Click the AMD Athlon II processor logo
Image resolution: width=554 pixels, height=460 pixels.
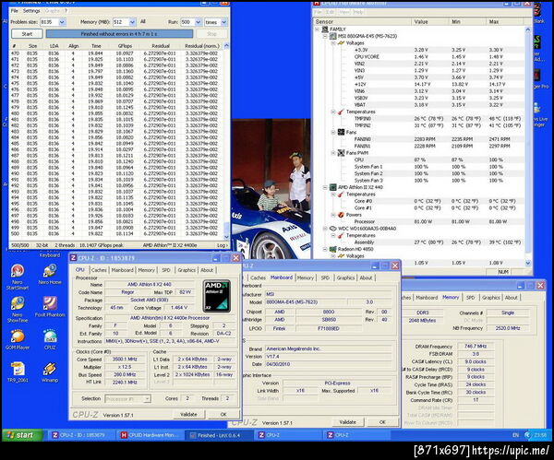point(217,296)
